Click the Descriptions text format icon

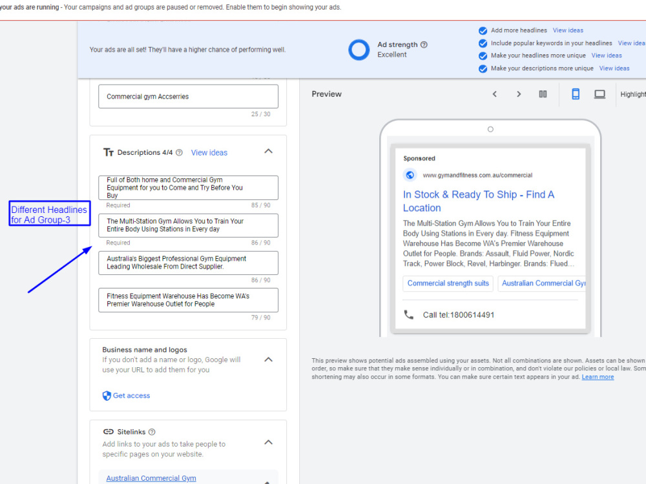point(109,153)
